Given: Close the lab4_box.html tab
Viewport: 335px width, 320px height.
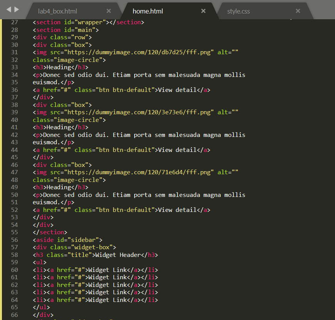Looking at the screenshot, I should pos(109,11).
